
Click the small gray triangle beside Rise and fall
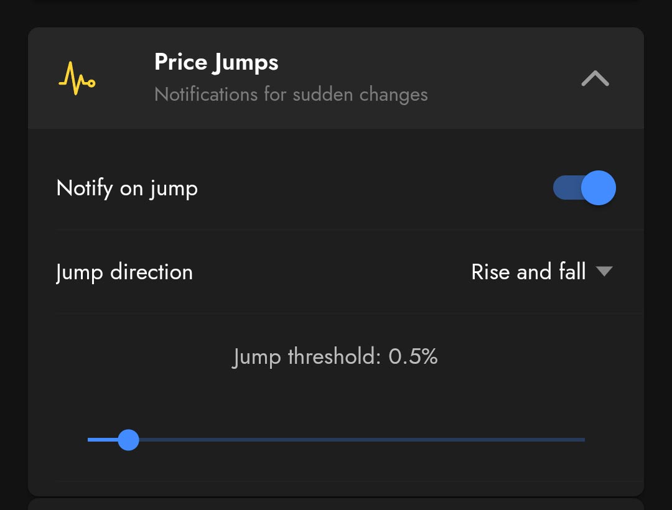(x=604, y=271)
